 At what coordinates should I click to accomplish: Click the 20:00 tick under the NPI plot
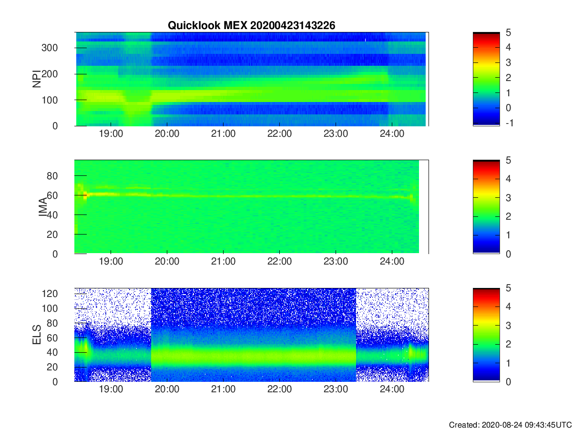click(x=167, y=134)
